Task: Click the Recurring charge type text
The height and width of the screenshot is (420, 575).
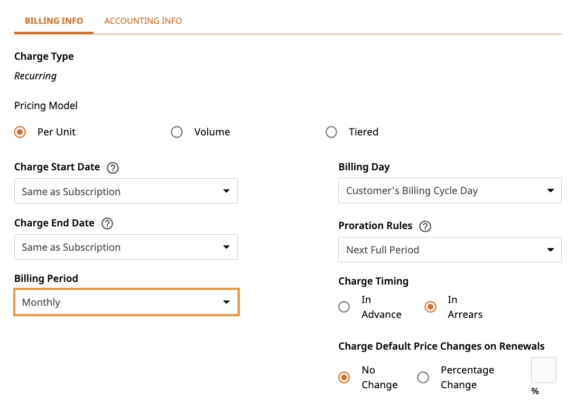Action: (35, 76)
